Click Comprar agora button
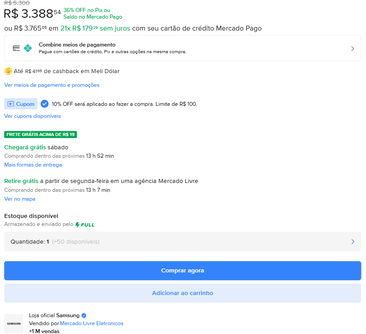 coord(182,271)
